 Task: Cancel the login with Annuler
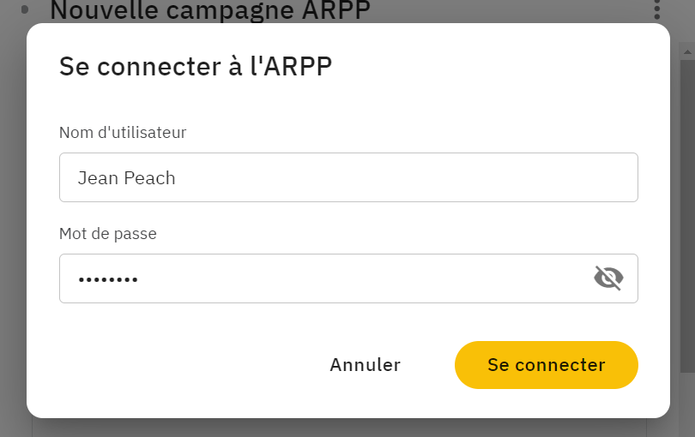click(x=366, y=365)
